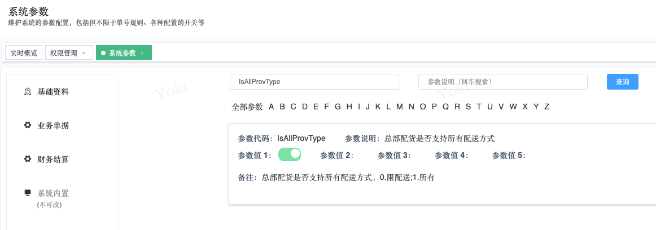Show 全部参数 filter
The image size is (656, 230).
point(247,107)
